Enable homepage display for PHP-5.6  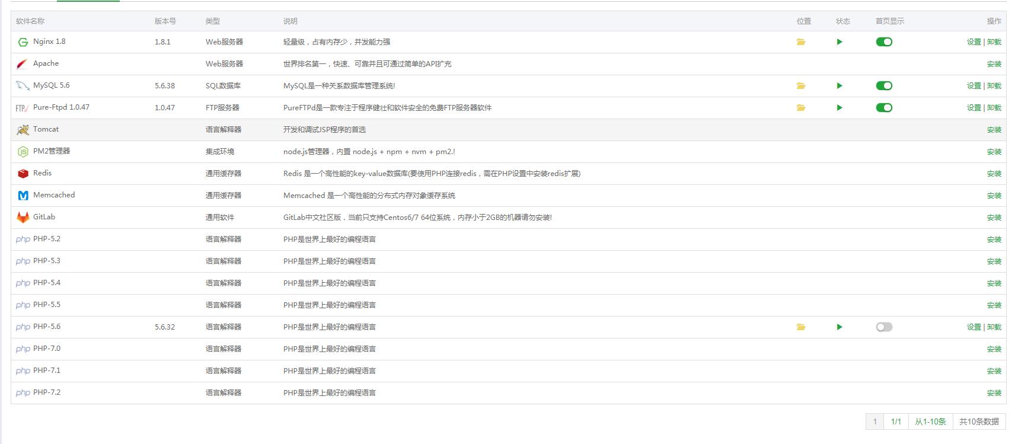[x=884, y=327]
